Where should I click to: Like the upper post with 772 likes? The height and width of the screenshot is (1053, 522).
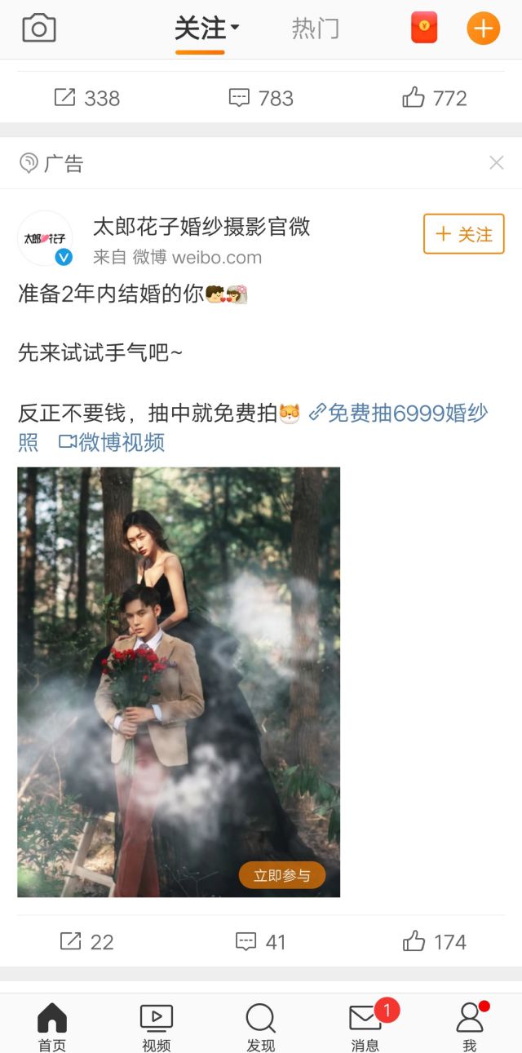click(434, 99)
